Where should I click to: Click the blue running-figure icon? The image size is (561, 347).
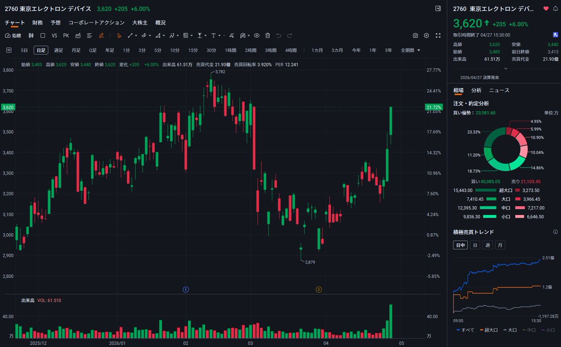pos(555,35)
